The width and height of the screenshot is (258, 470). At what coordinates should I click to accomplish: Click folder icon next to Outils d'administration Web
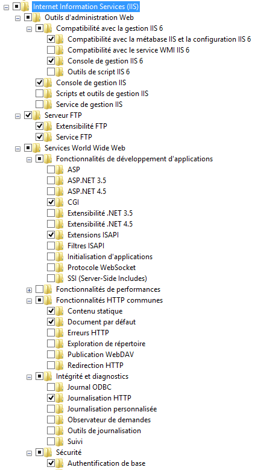tap(37, 17)
